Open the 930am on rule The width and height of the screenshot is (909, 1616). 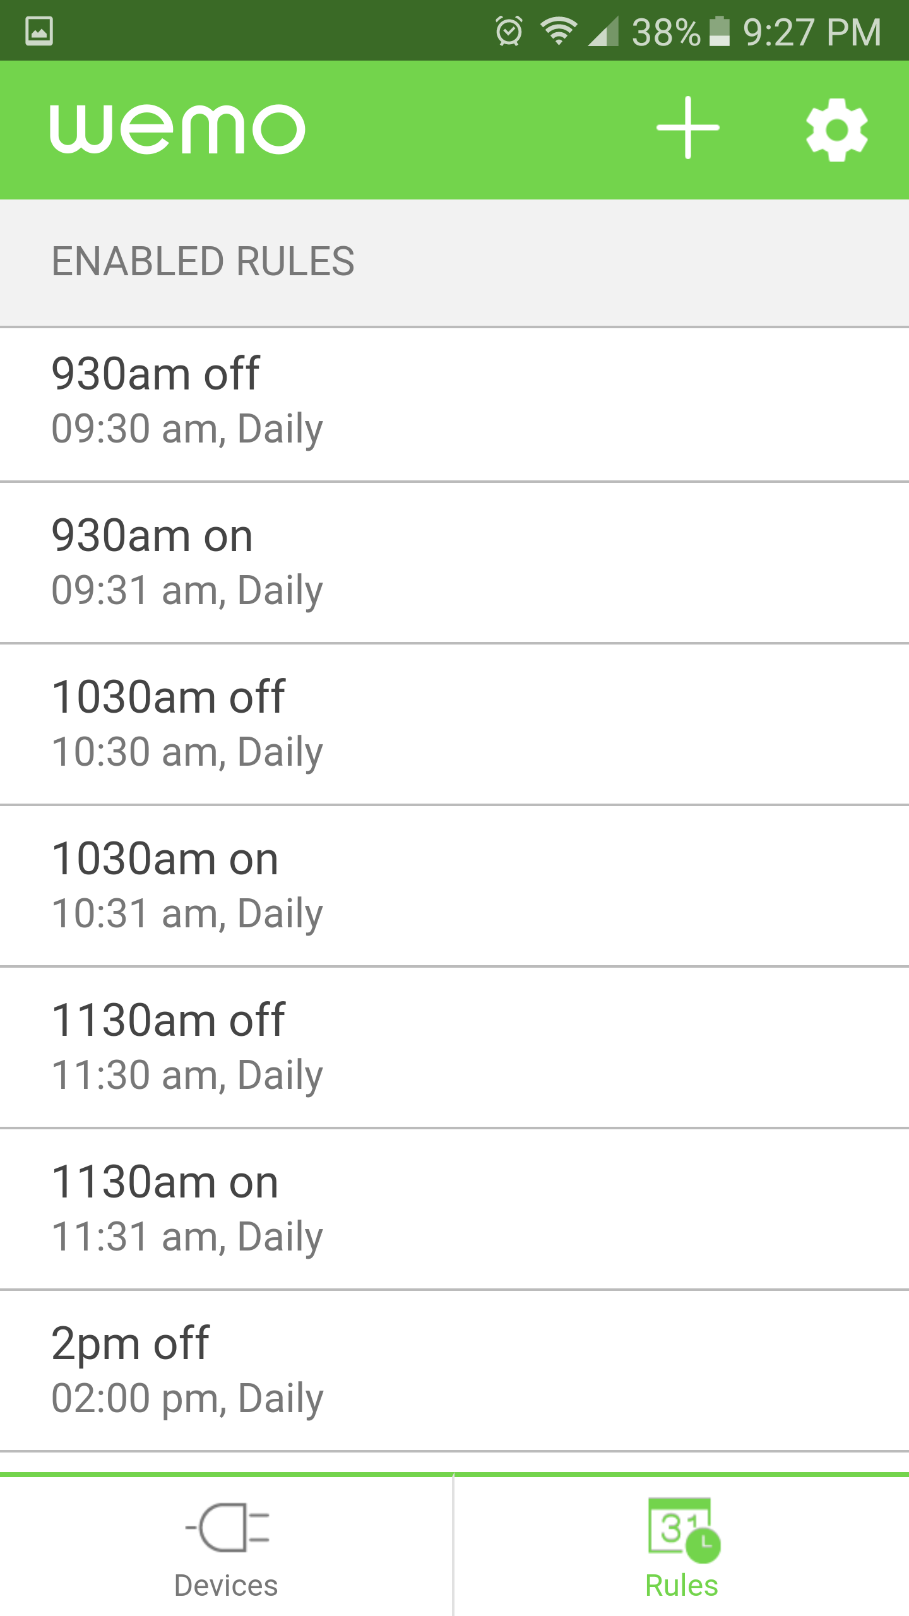pyautogui.click(x=454, y=563)
